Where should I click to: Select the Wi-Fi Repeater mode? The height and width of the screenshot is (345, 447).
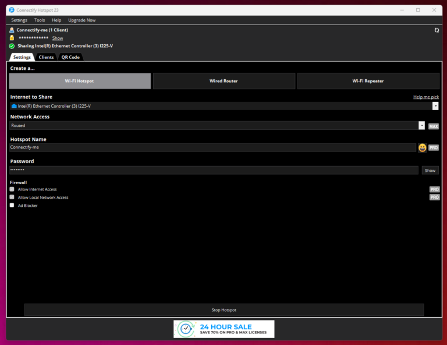point(368,81)
